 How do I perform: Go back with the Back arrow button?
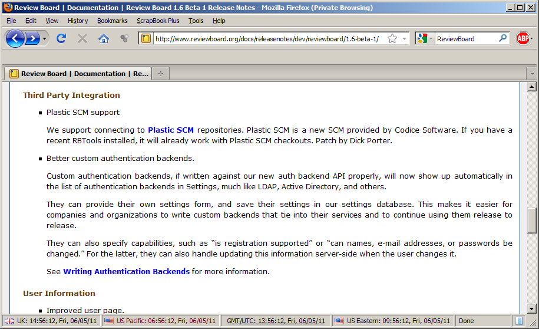pyautogui.click(x=15, y=38)
